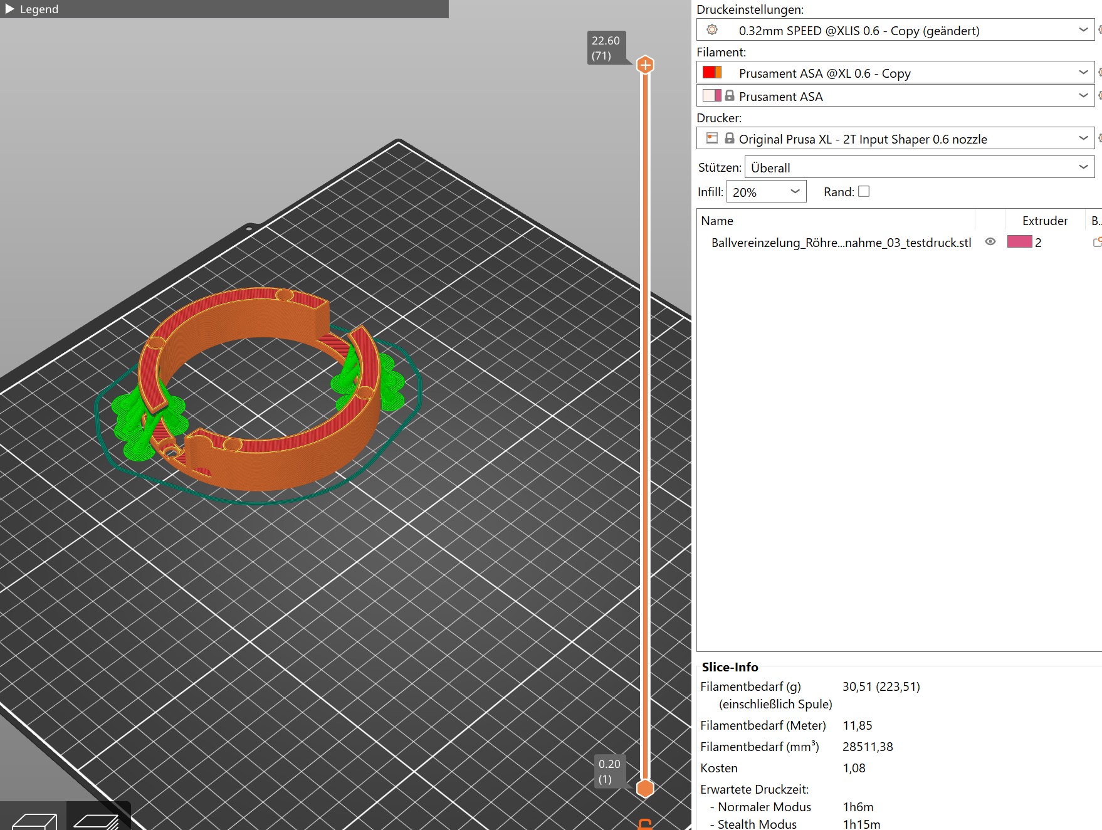Click the 0.20 (1) bottom layer label

coord(609,771)
